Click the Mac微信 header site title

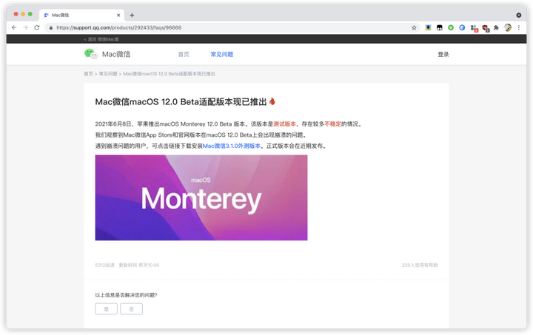116,54
